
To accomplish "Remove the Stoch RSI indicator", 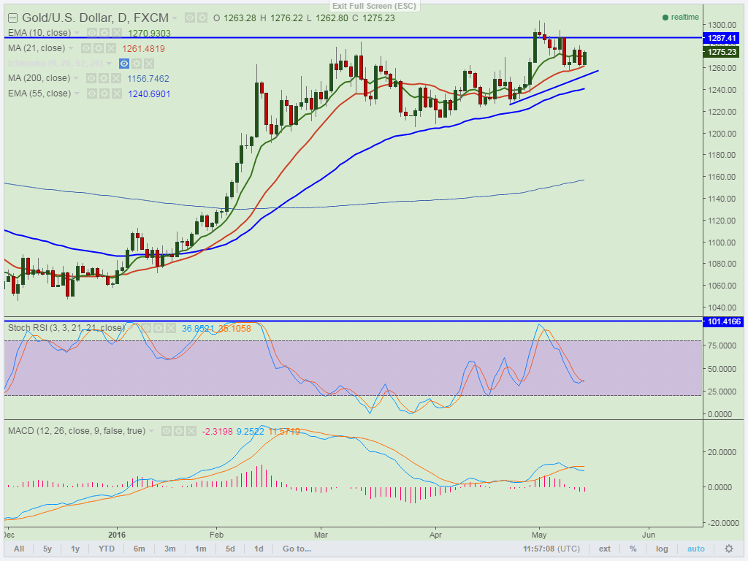I will click(171, 328).
